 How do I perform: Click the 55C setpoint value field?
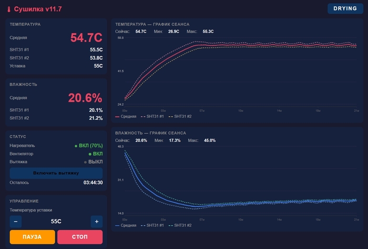coord(56,221)
